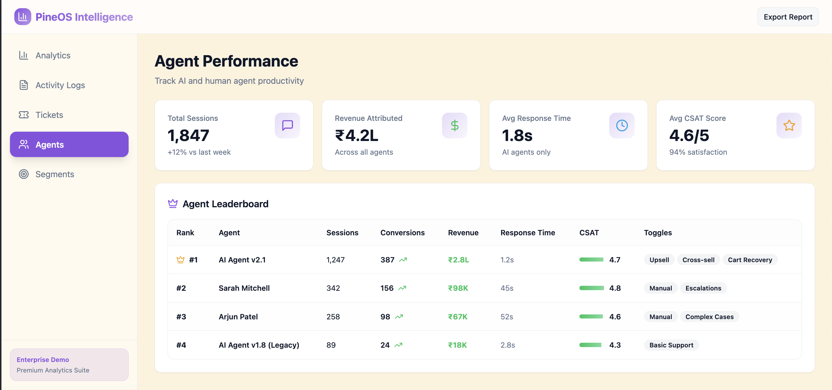Click the gold crown beside rank #1
Viewport: 832px width, 390px height.
tap(181, 260)
